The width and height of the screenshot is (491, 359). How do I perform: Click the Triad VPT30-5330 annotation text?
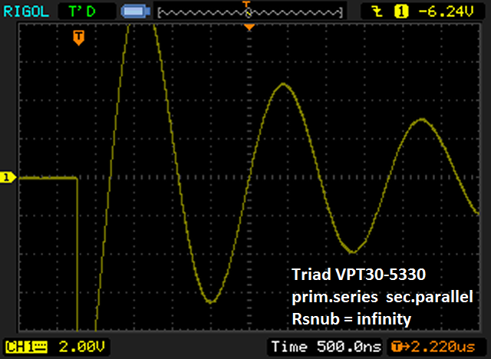[358, 275]
